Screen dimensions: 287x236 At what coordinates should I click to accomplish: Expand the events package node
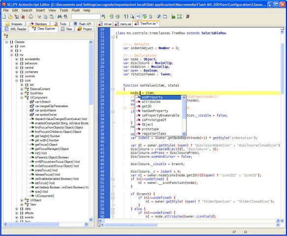[x=17, y=217]
